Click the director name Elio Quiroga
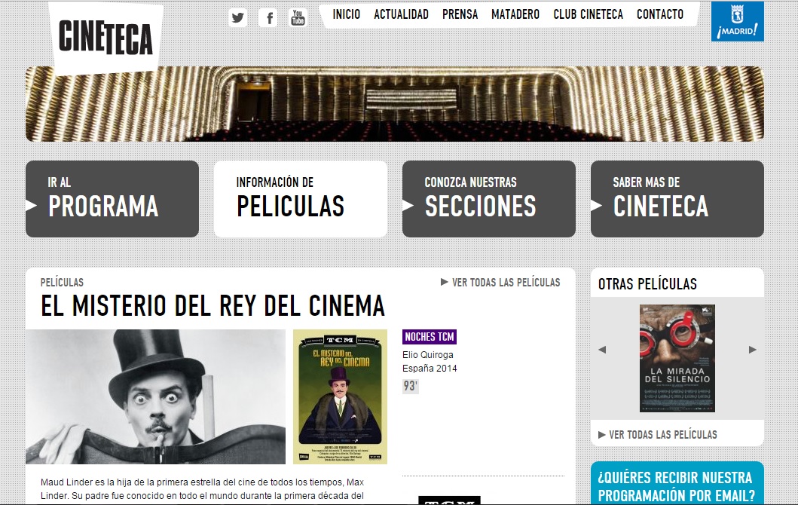Screen dimensions: 798x505 click(x=427, y=355)
